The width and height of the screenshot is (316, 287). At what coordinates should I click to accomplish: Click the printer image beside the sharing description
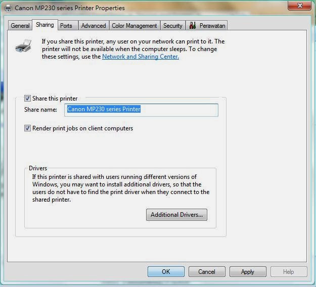coord(23,46)
